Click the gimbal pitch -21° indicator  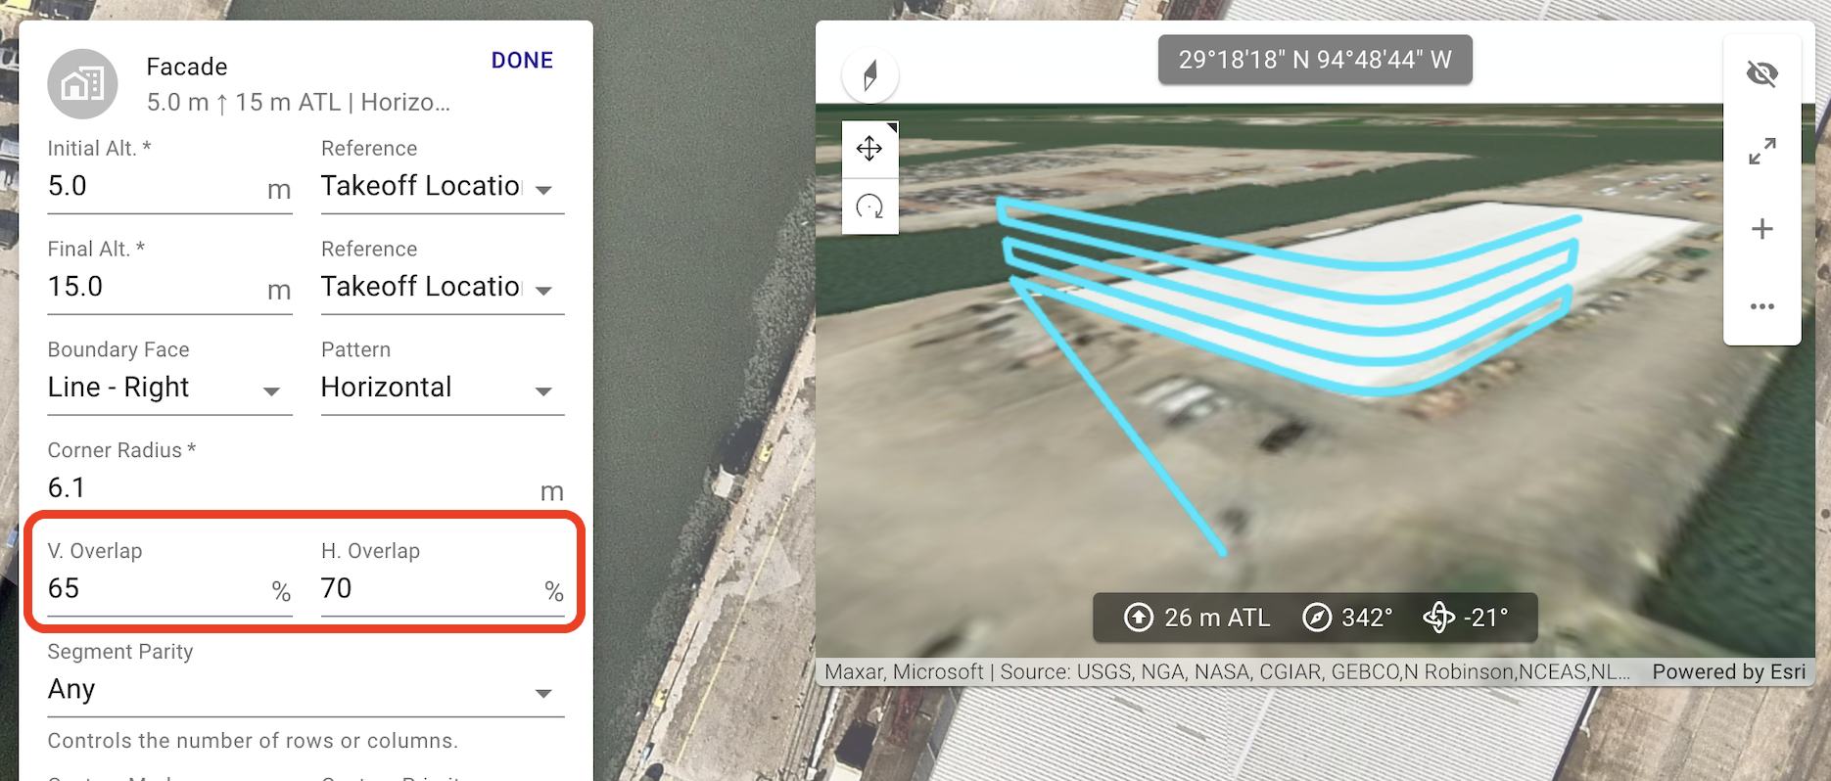(1466, 618)
